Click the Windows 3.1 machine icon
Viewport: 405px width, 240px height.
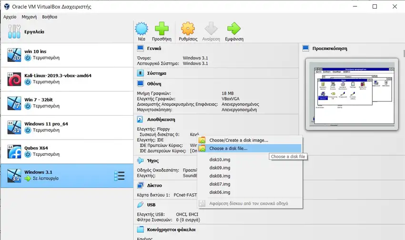click(x=14, y=176)
